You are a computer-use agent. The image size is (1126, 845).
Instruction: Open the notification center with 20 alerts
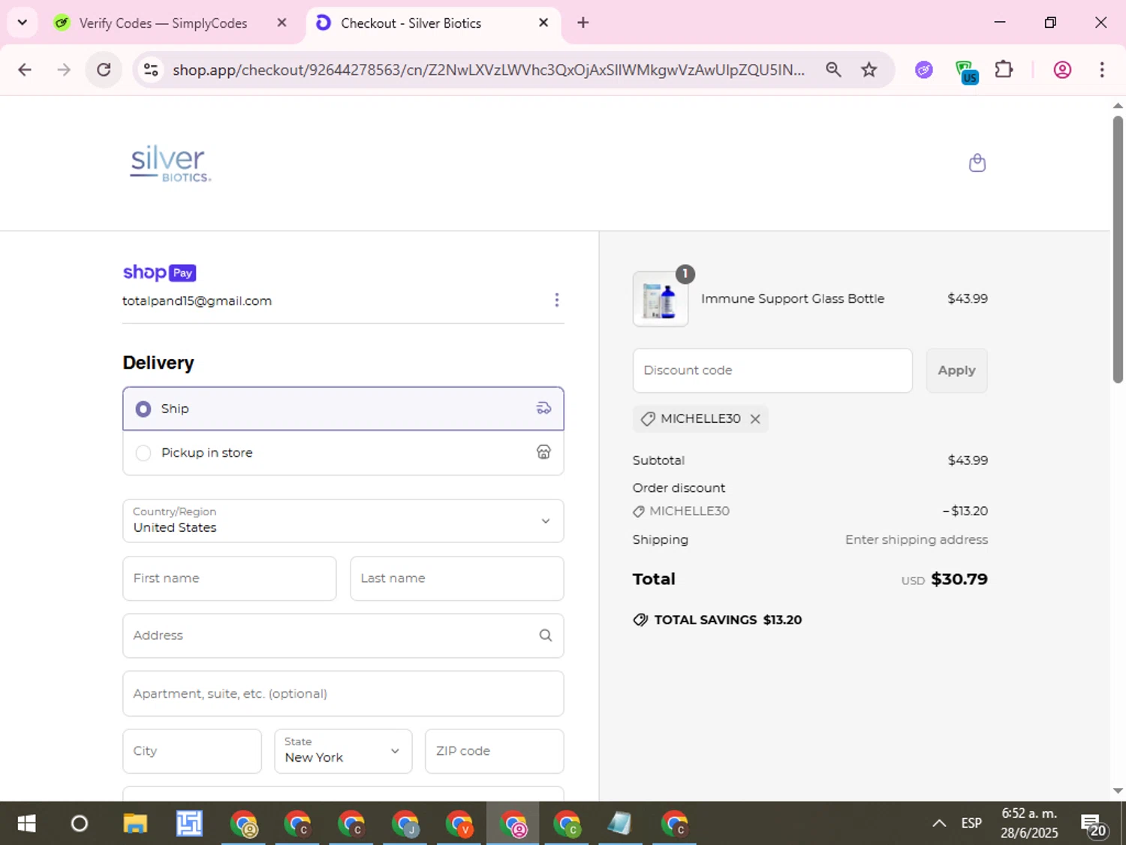1094,825
